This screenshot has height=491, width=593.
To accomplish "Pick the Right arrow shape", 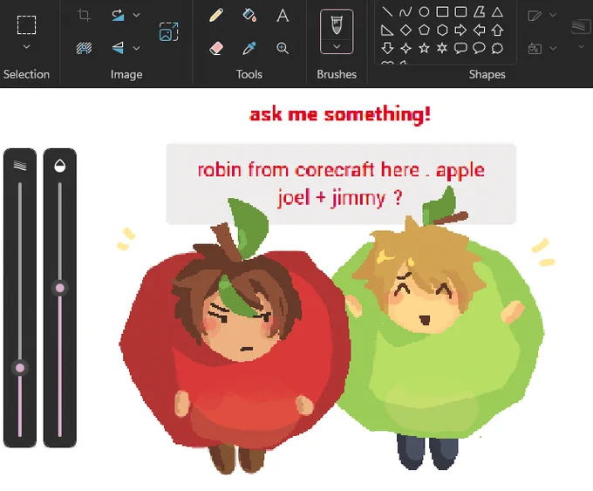I will point(460,30).
